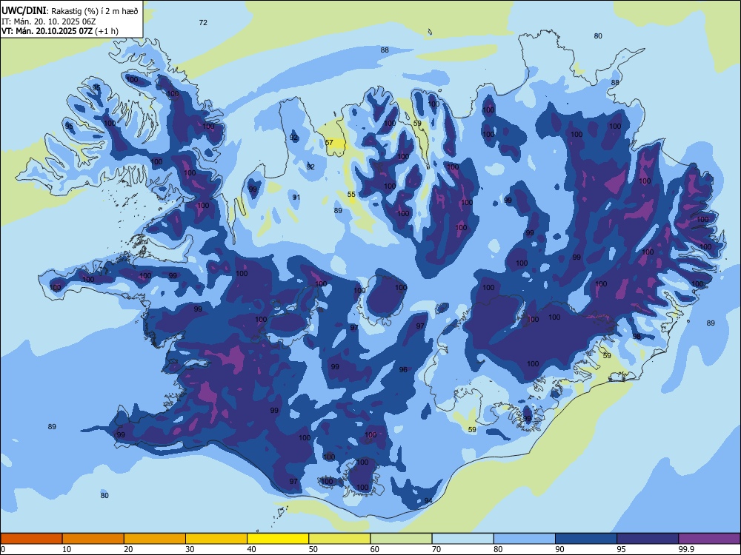Image resolution: width=741 pixels, height=555 pixels.
Task: Pick the amber 20–30 legend color block
Action: coord(155,539)
